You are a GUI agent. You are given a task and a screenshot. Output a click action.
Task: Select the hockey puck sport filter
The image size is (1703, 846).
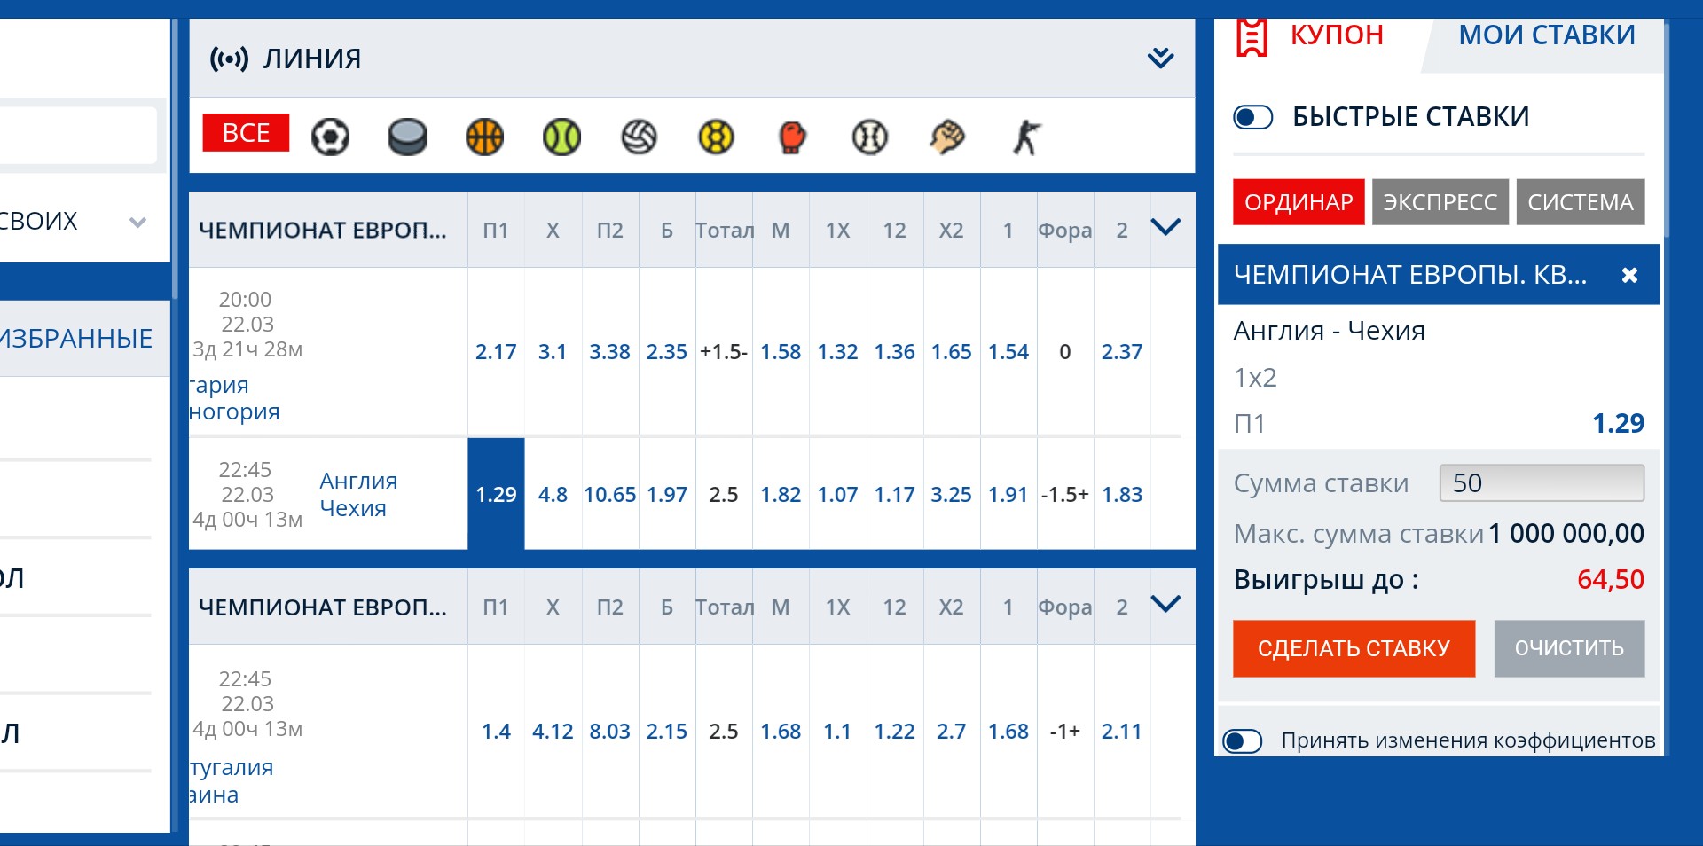click(x=407, y=137)
